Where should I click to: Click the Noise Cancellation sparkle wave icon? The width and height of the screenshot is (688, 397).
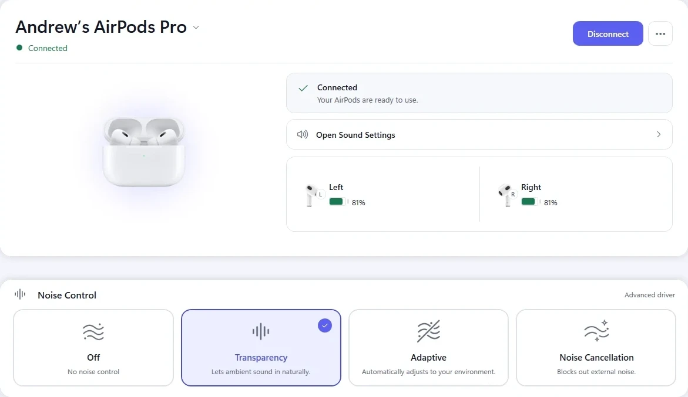596,331
